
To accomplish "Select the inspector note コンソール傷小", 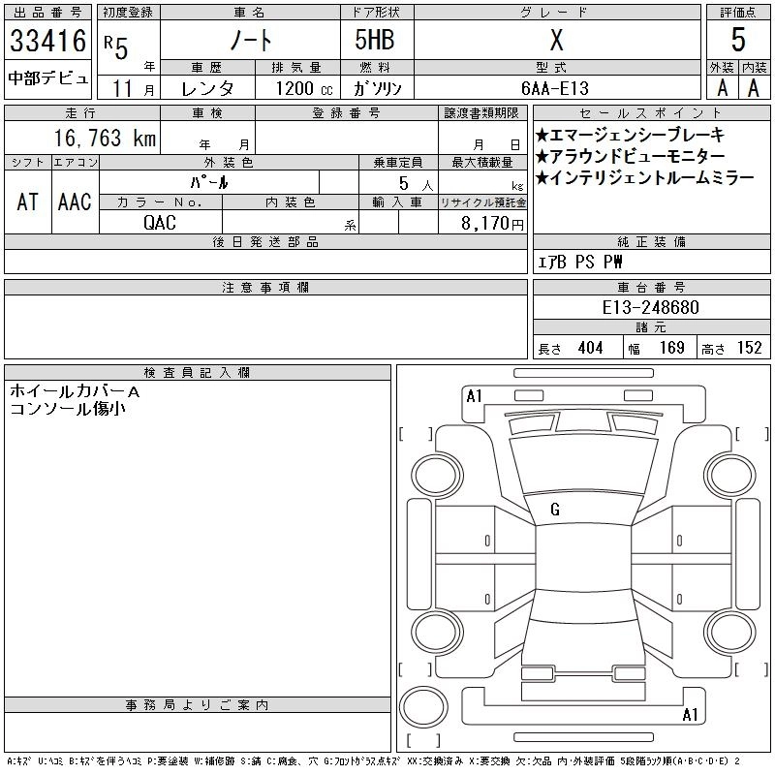I will tap(68, 408).
